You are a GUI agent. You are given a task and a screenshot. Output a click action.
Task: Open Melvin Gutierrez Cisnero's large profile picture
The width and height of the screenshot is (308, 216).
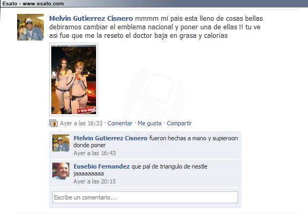(x=30, y=27)
